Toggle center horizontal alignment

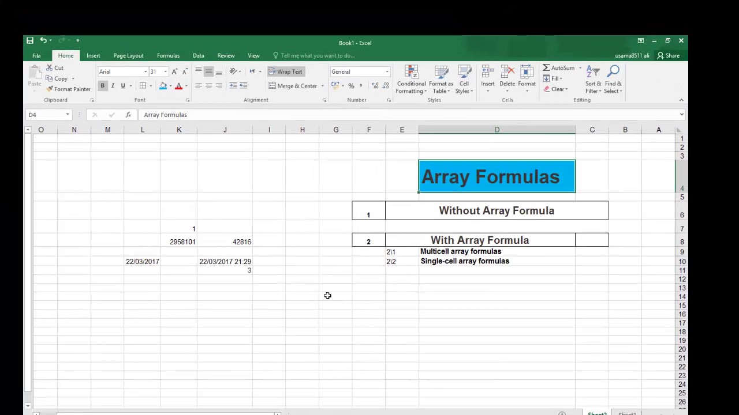click(208, 86)
